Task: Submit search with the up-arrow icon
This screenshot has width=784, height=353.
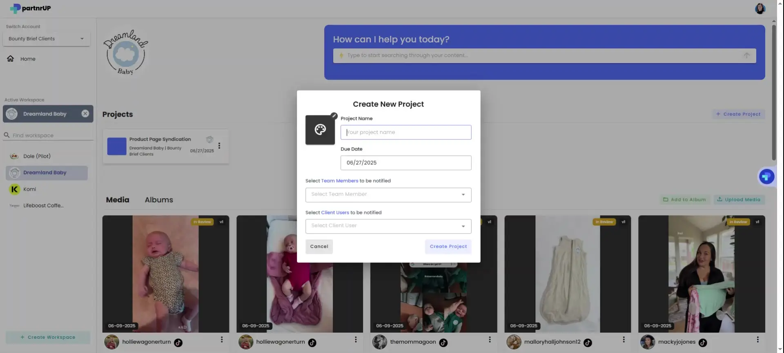Action: [746, 55]
